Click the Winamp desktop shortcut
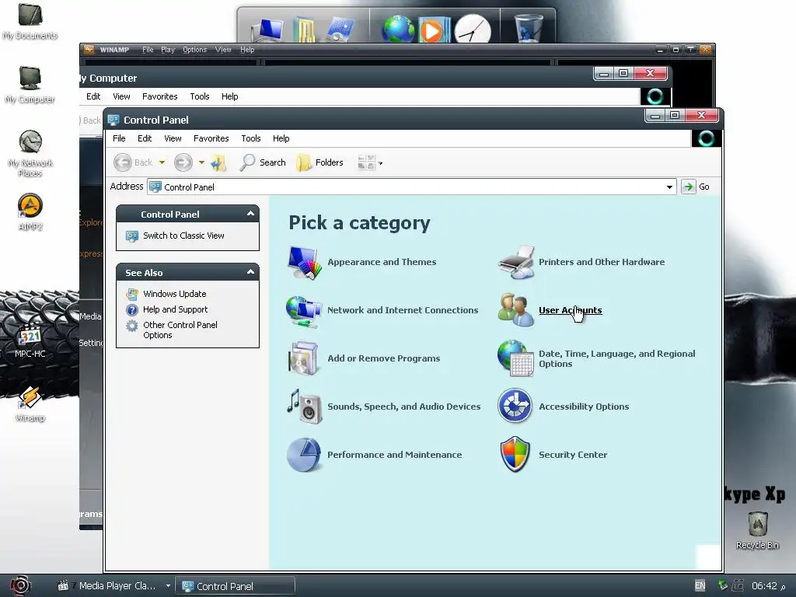 coord(30,404)
